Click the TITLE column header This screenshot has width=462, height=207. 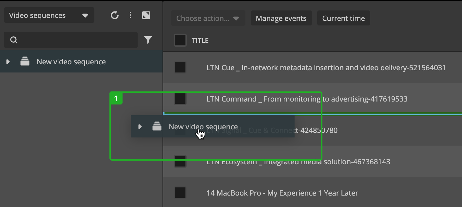(x=200, y=40)
